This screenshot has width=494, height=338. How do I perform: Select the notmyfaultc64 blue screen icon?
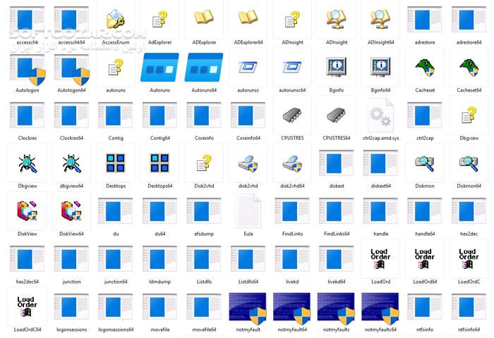380,308
